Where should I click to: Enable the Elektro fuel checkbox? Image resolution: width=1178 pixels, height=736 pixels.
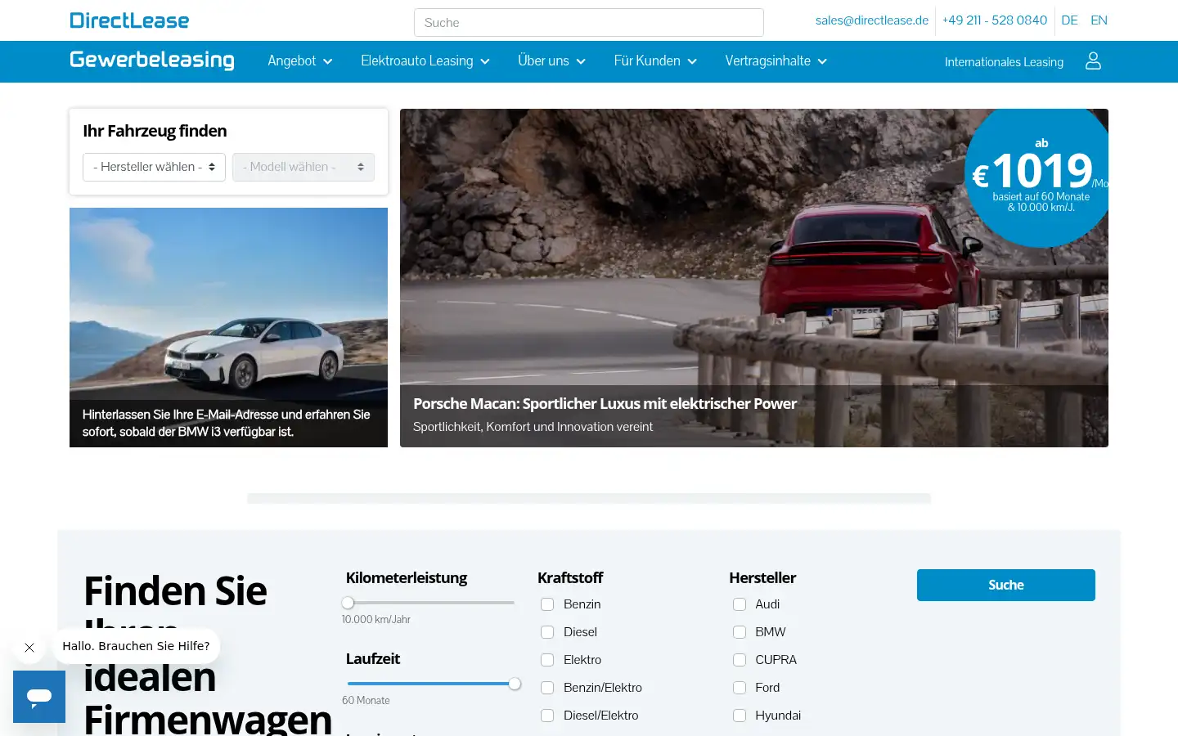coord(547,660)
